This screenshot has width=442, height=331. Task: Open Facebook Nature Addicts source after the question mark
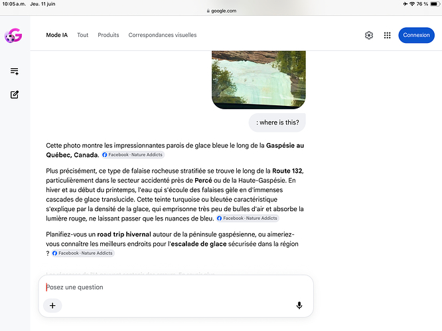(x=83, y=253)
